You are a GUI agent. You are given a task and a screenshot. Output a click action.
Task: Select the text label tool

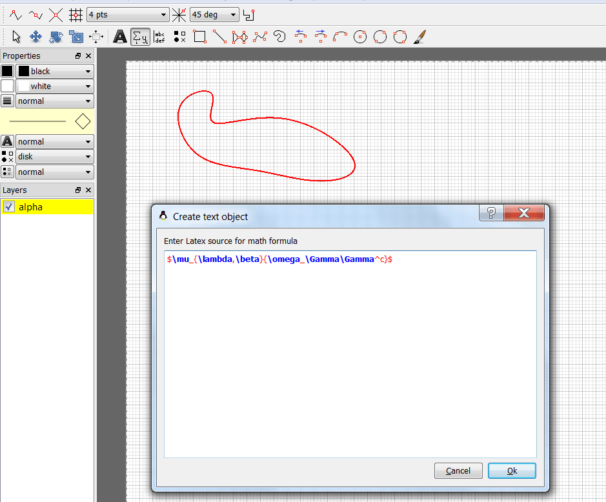(120, 37)
